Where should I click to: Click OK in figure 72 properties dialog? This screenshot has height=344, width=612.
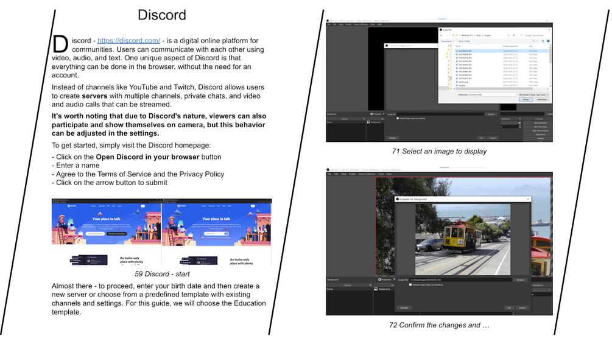click(509, 307)
